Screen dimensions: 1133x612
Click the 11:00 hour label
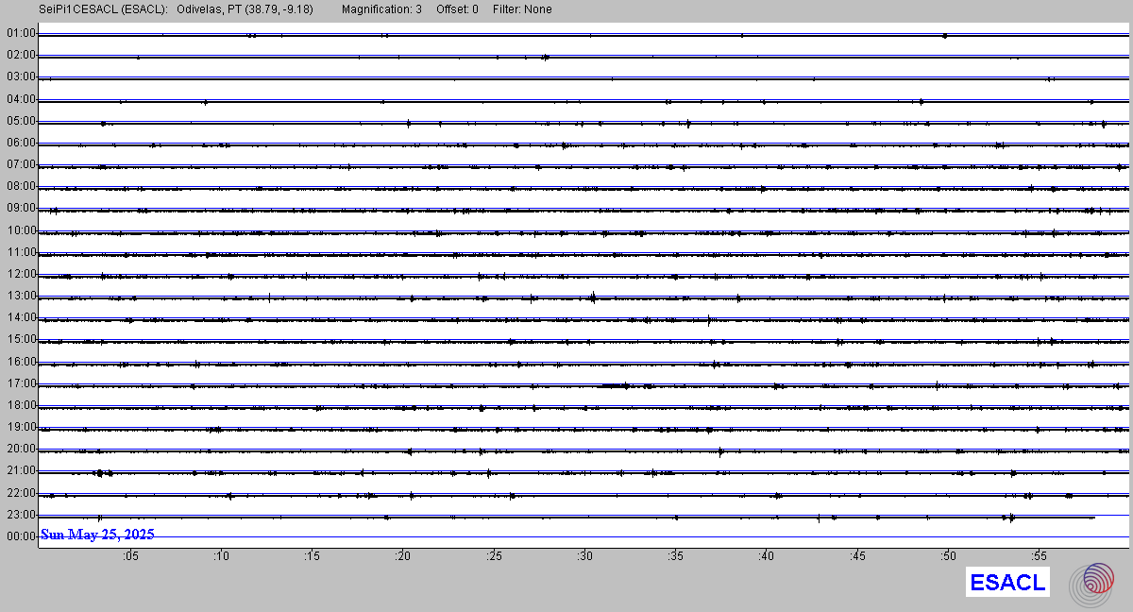pyautogui.click(x=21, y=252)
